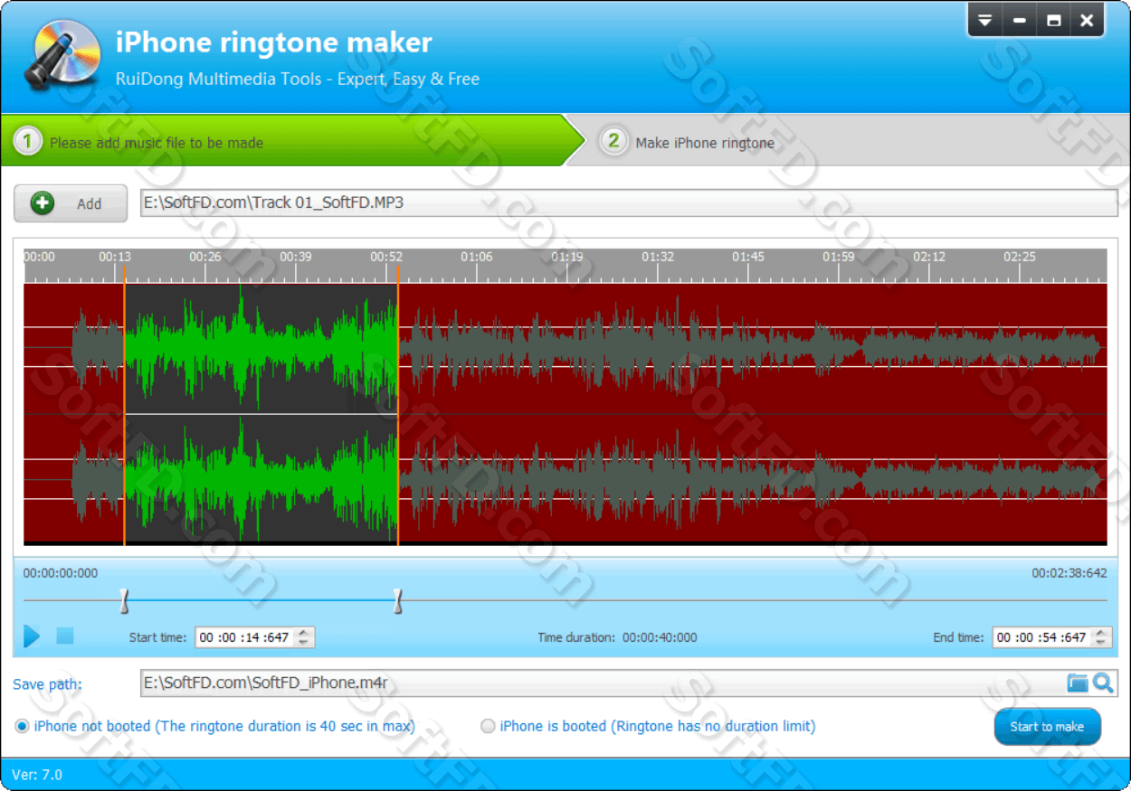Open the save folder icon
Image resolution: width=1131 pixels, height=791 pixels.
click(1078, 683)
